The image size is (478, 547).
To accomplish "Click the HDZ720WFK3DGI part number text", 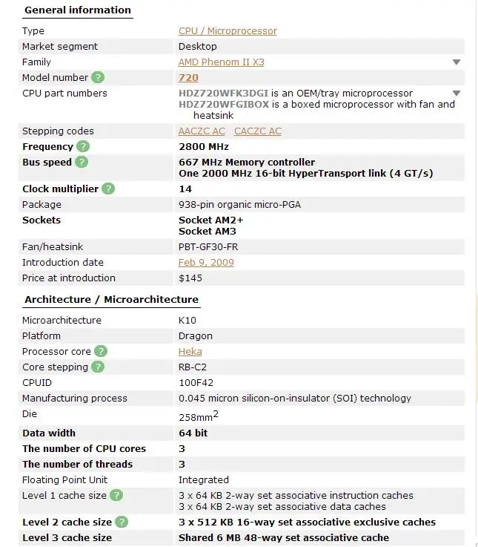I will [x=224, y=94].
